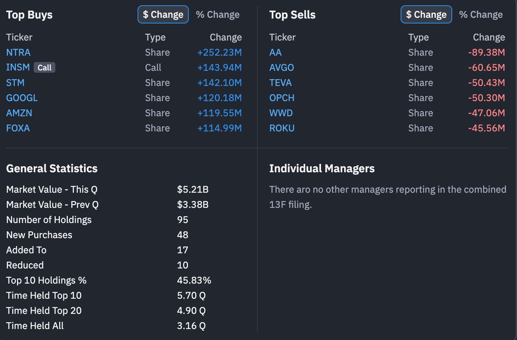Open the OPCH ticker link
Screen dimensions: 517x340
282,98
